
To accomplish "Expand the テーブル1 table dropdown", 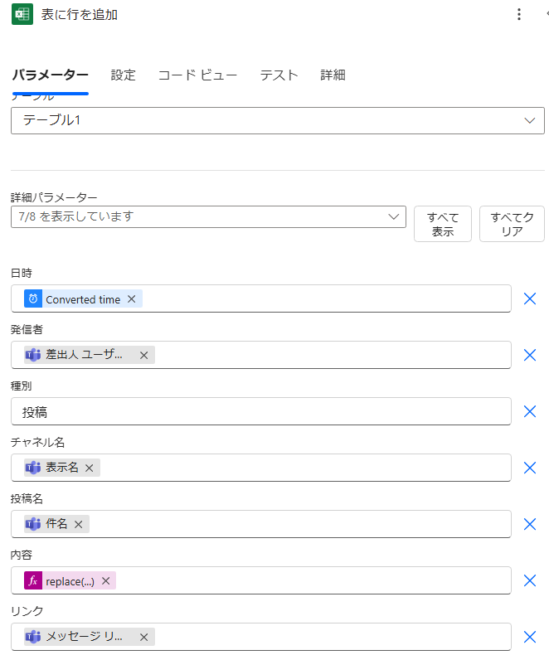I will (530, 121).
